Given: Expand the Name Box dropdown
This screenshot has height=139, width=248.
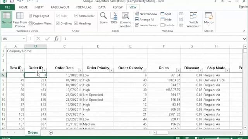Looking at the screenshot, I should (24, 39).
